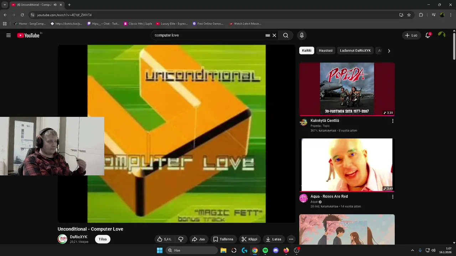Select the Haustasi filter chip
This screenshot has width=456, height=256.
(326, 50)
